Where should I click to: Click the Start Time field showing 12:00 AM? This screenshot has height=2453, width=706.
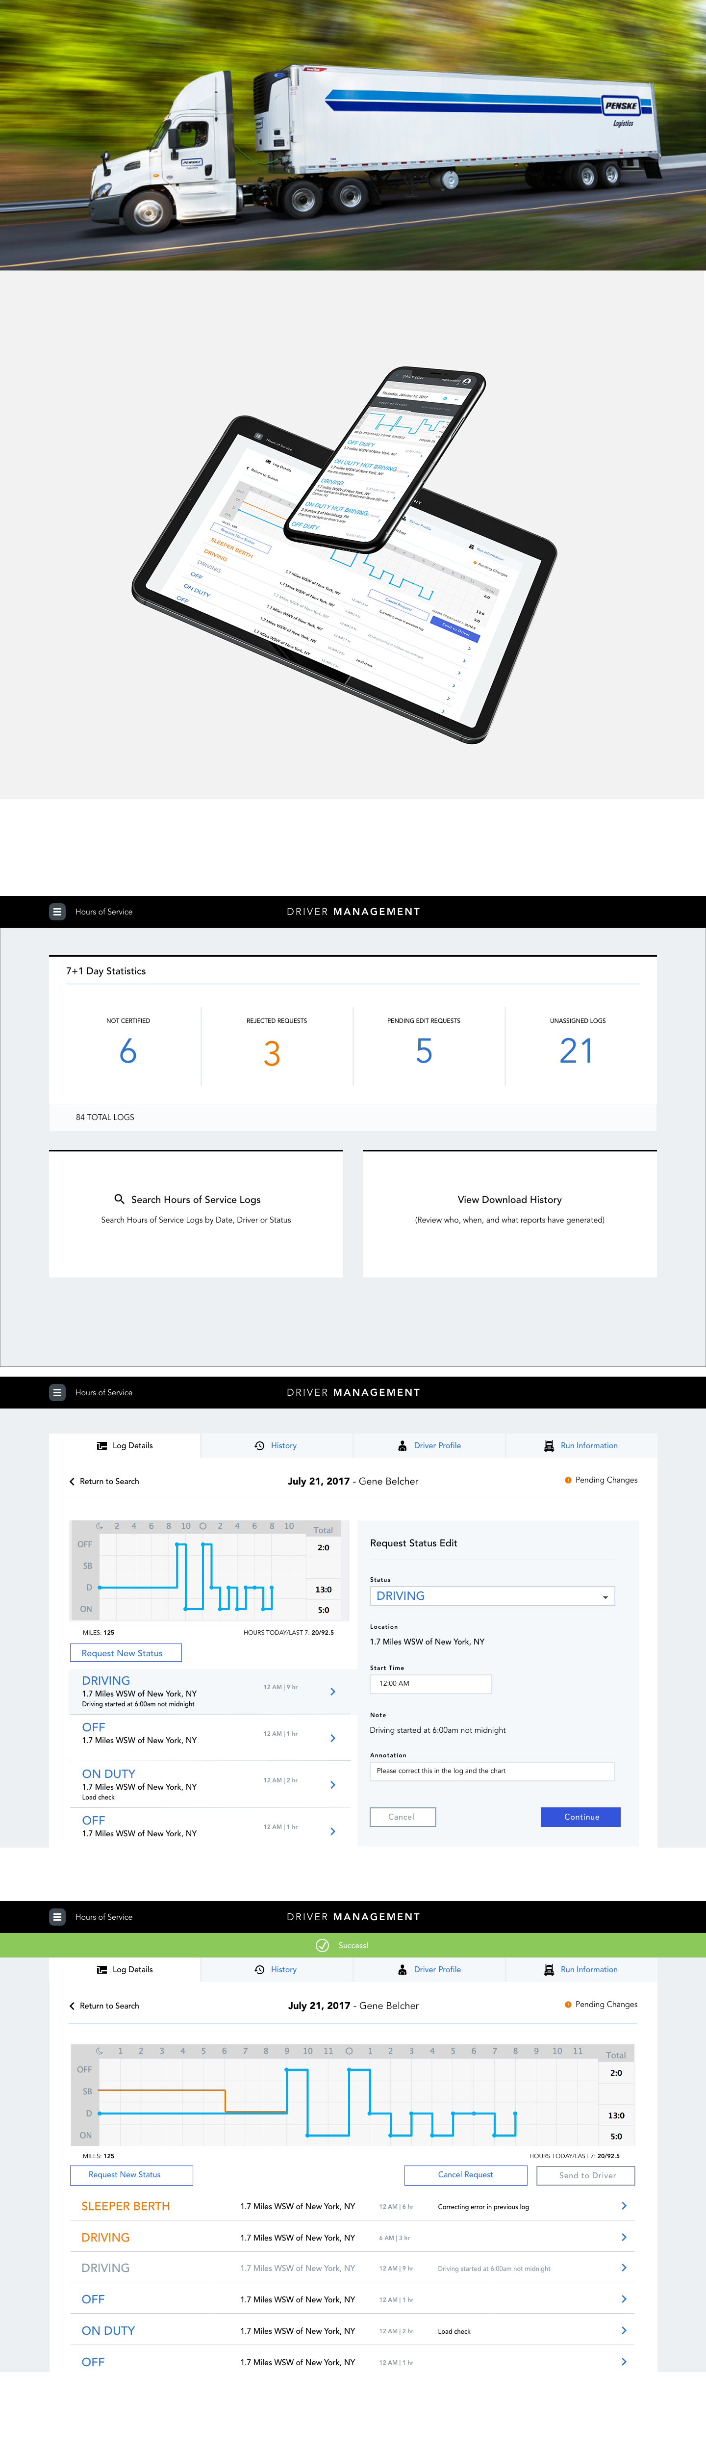[x=430, y=1684]
